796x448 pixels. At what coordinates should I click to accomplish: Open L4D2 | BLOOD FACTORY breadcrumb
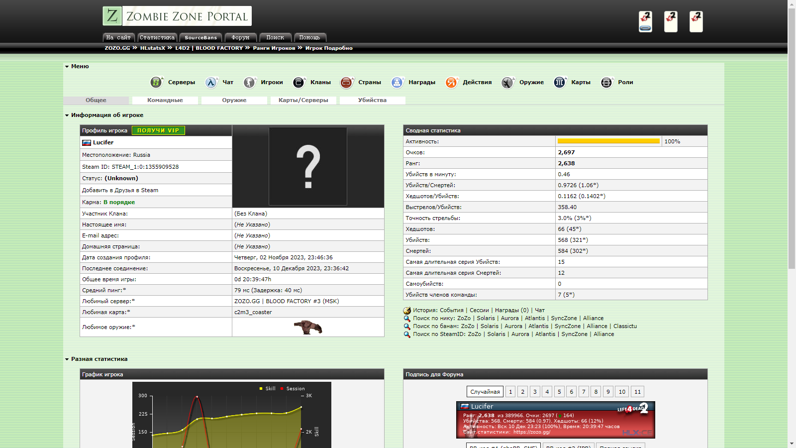point(209,48)
